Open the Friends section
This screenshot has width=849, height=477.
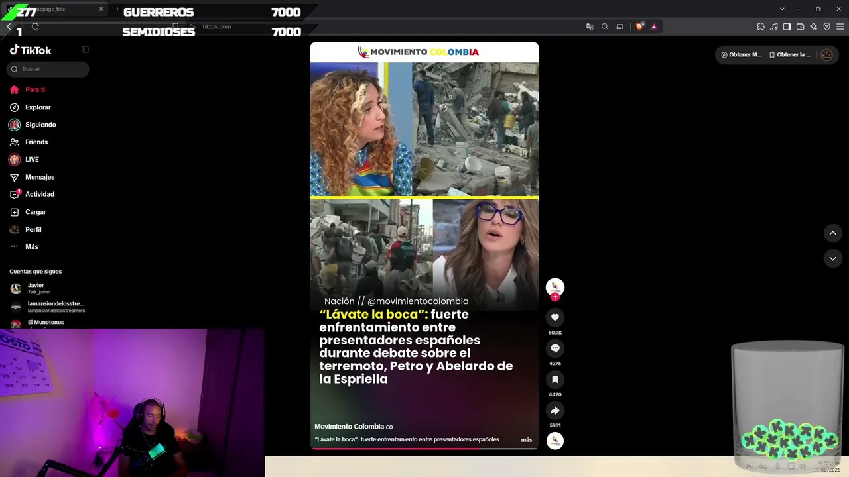coord(29,142)
